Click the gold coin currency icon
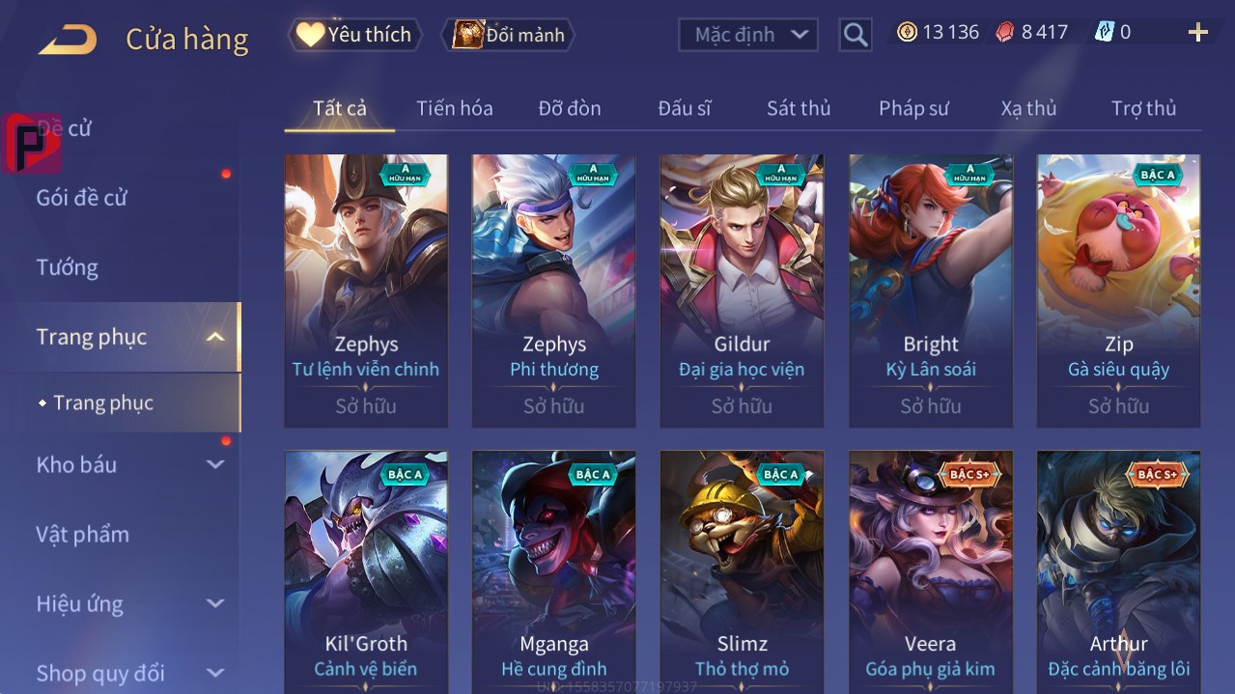The height and width of the screenshot is (694, 1235). (907, 32)
